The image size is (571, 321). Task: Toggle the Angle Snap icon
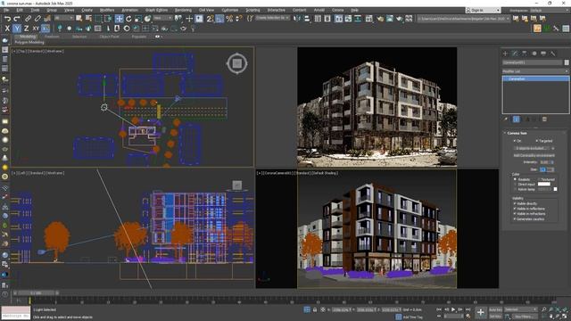click(x=219, y=18)
